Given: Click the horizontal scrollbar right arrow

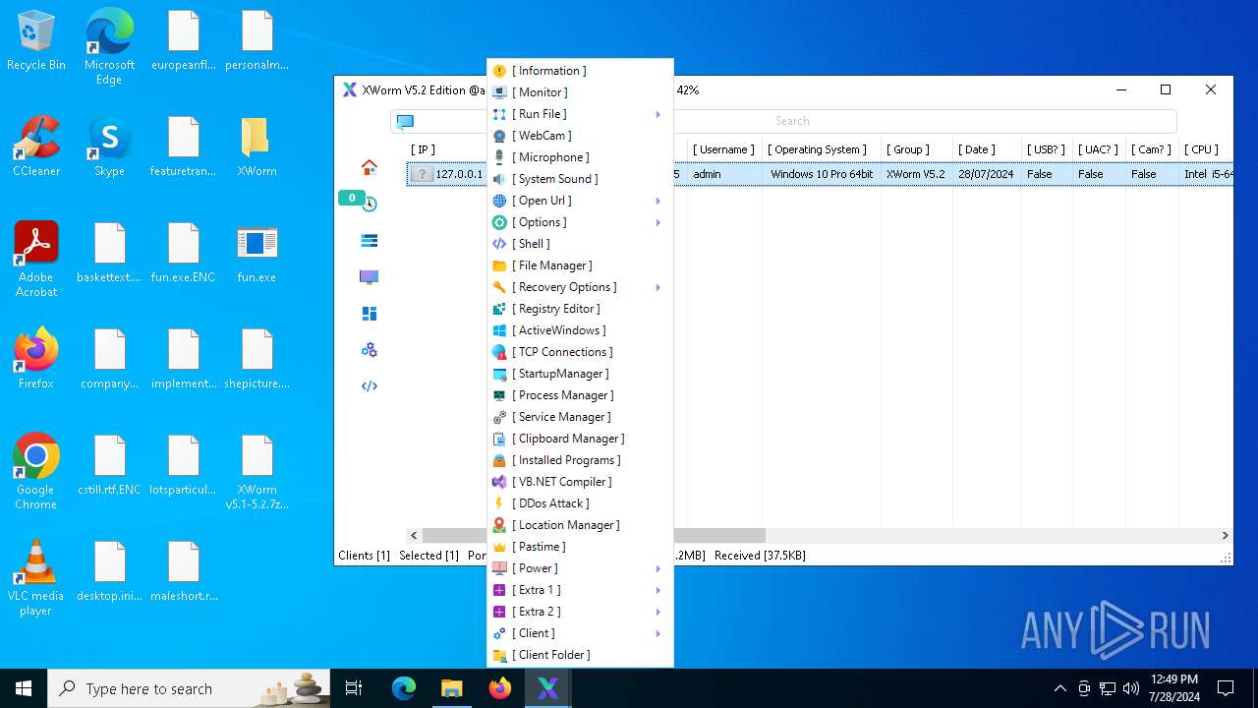Looking at the screenshot, I should (x=1225, y=536).
